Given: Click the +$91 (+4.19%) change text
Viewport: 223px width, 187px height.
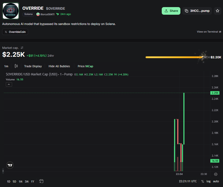Looking at the screenshot, I should click(x=37, y=56).
